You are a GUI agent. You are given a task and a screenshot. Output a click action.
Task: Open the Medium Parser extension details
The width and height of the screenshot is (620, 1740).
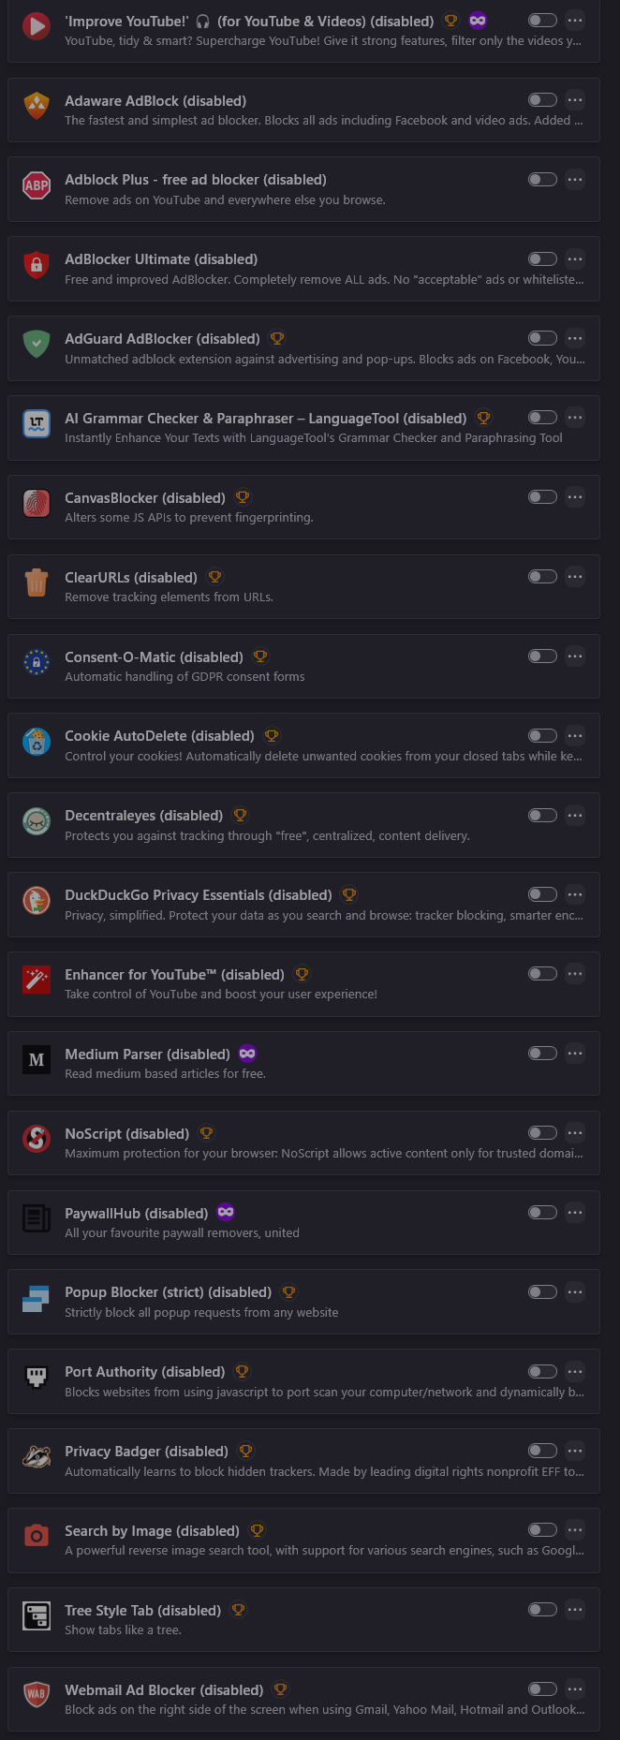point(147,1054)
